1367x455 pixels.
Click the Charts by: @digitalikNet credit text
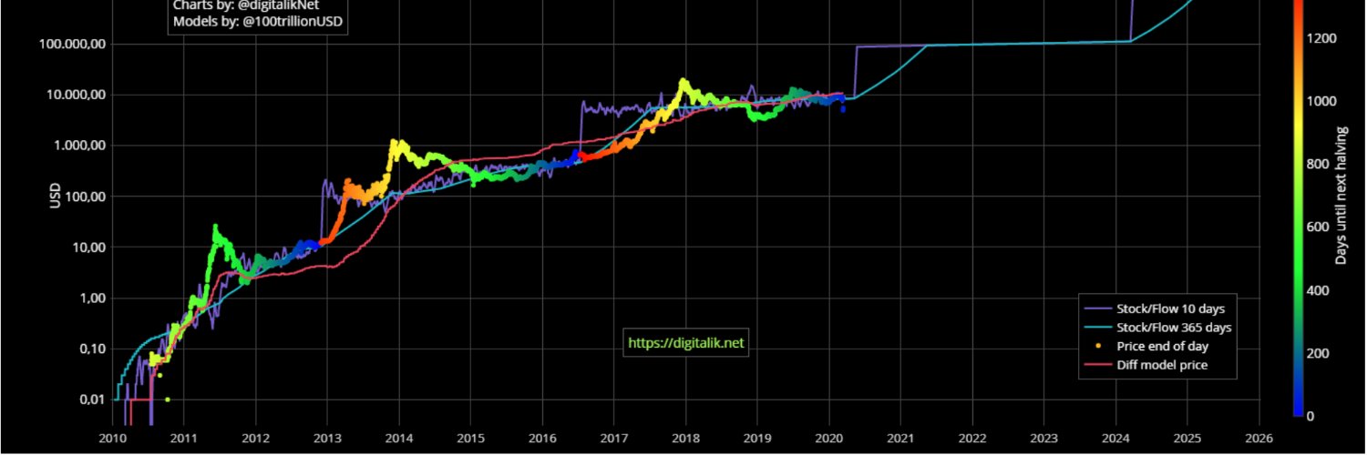click(x=246, y=5)
